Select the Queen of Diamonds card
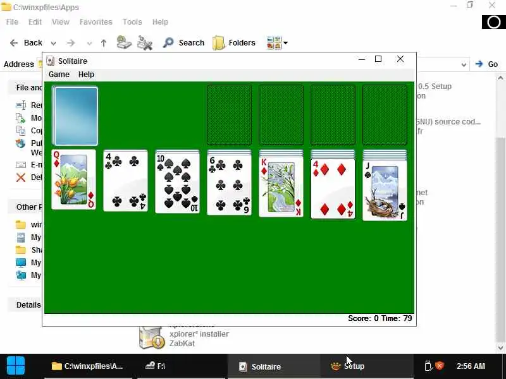 coord(73,179)
